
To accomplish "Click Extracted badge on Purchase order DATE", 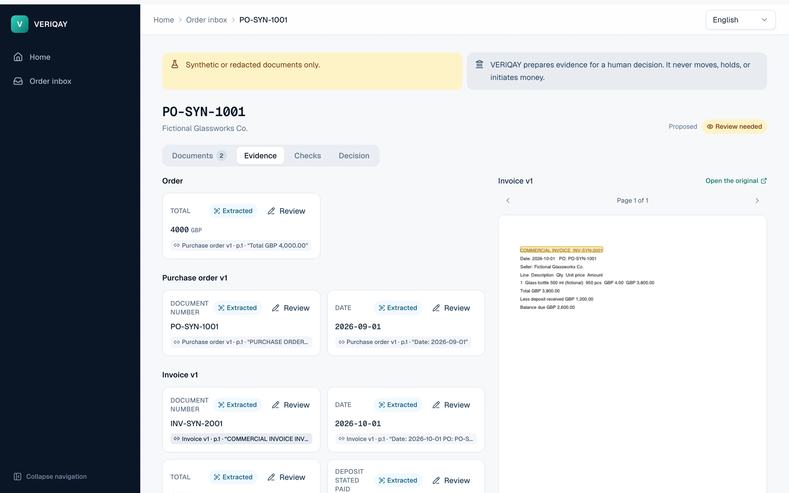I will coord(398,308).
